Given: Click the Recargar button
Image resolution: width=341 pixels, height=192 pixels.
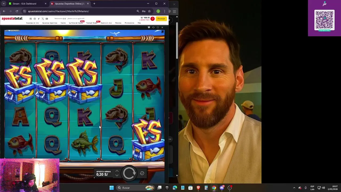Looking at the screenshot, I should click(161, 19).
